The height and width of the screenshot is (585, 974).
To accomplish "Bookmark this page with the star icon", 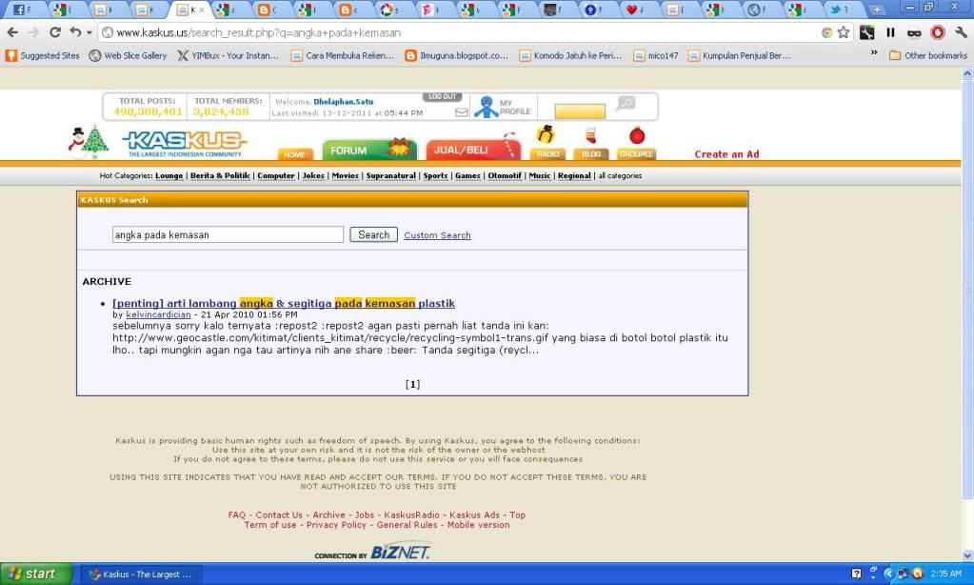I will point(843,32).
